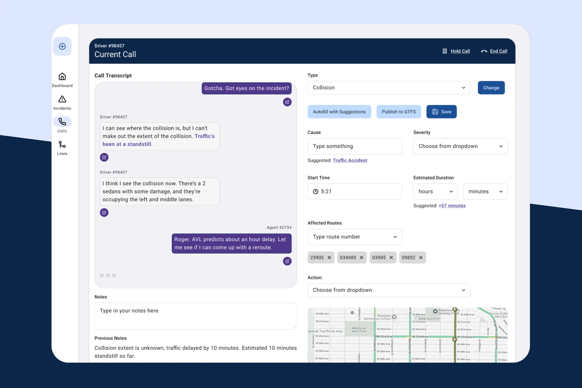Image resolution: width=582 pixels, height=388 pixels.
Task: Click the Previous Notes text about collision extent
Action: coord(196,352)
